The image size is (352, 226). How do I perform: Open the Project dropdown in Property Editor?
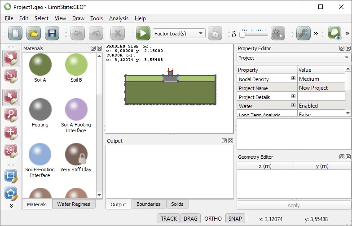pos(294,58)
